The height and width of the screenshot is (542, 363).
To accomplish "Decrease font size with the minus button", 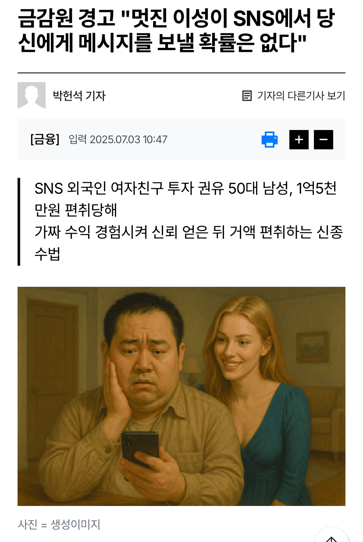I will (x=324, y=140).
